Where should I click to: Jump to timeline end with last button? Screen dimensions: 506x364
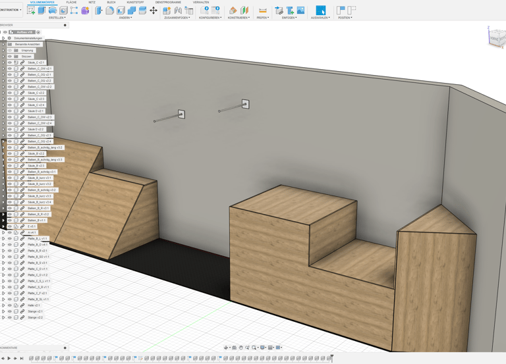tap(22, 359)
